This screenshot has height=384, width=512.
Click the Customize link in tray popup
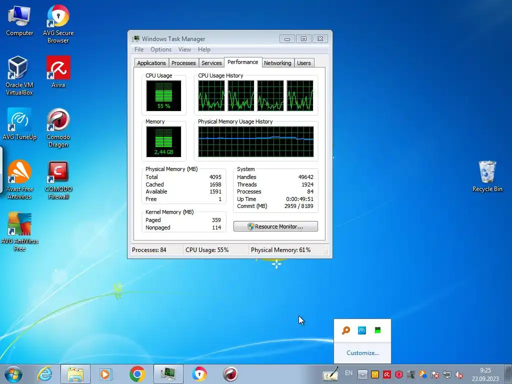(362, 353)
